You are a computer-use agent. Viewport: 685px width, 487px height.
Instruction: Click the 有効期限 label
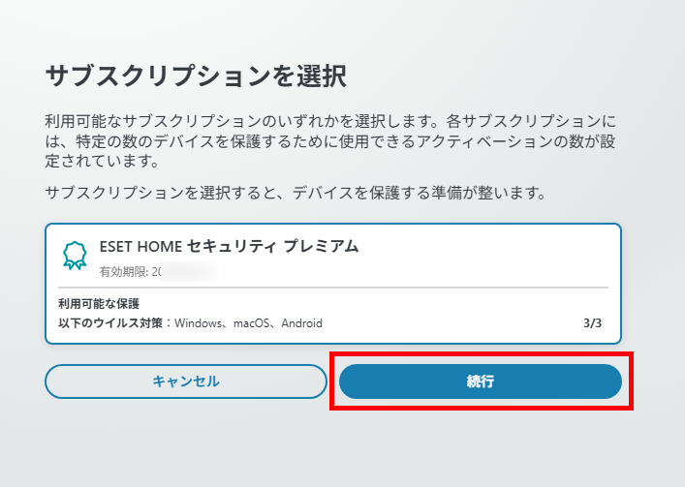123,271
